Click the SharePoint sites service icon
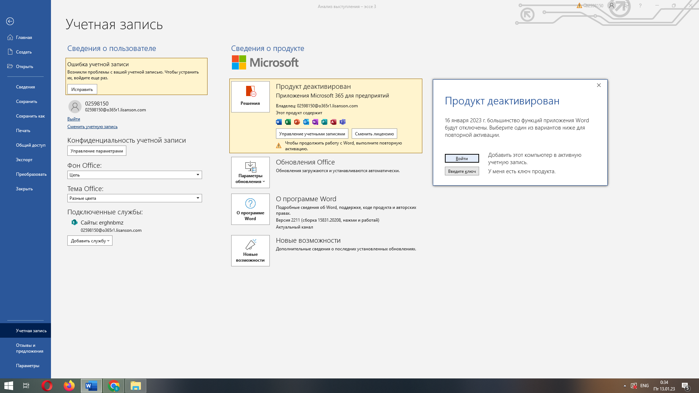Viewport: 699px width, 393px height. [x=74, y=222]
